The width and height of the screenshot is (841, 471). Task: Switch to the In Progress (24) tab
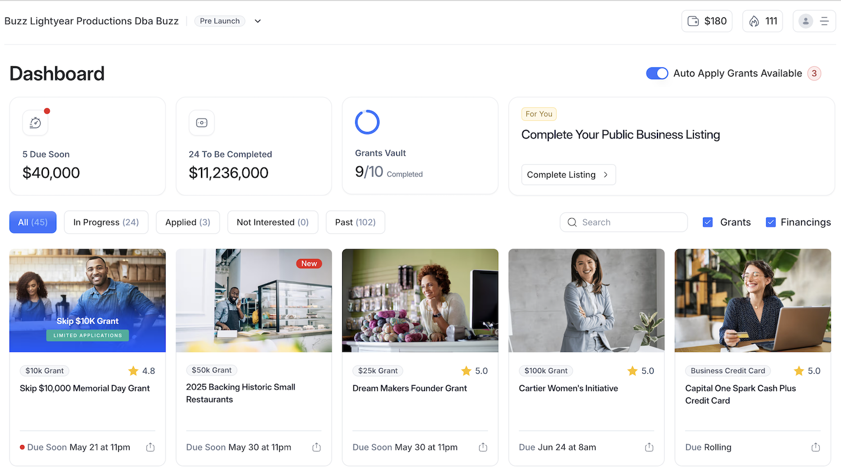[106, 222]
